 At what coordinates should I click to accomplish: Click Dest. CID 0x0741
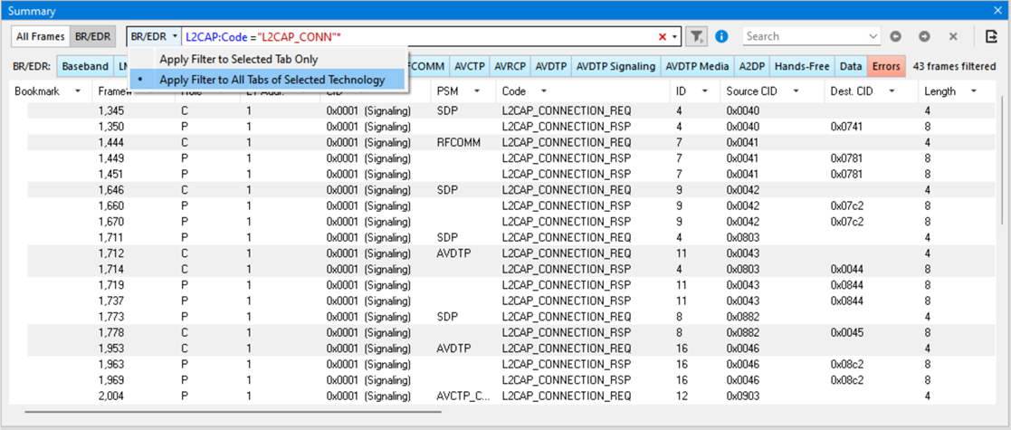[847, 127]
